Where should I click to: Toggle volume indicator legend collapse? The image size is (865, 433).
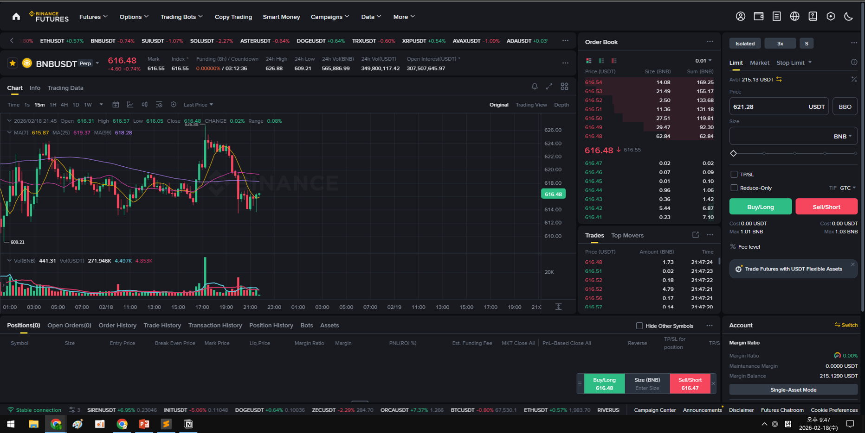tap(9, 261)
